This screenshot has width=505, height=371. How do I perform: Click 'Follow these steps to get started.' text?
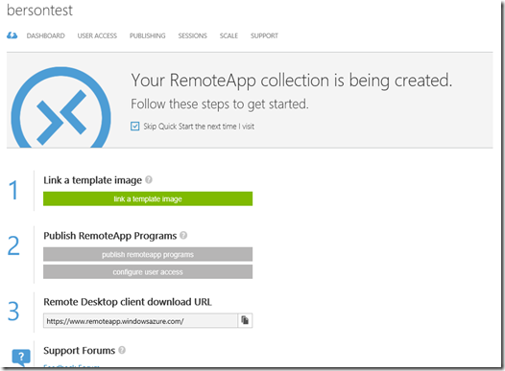[220, 104]
